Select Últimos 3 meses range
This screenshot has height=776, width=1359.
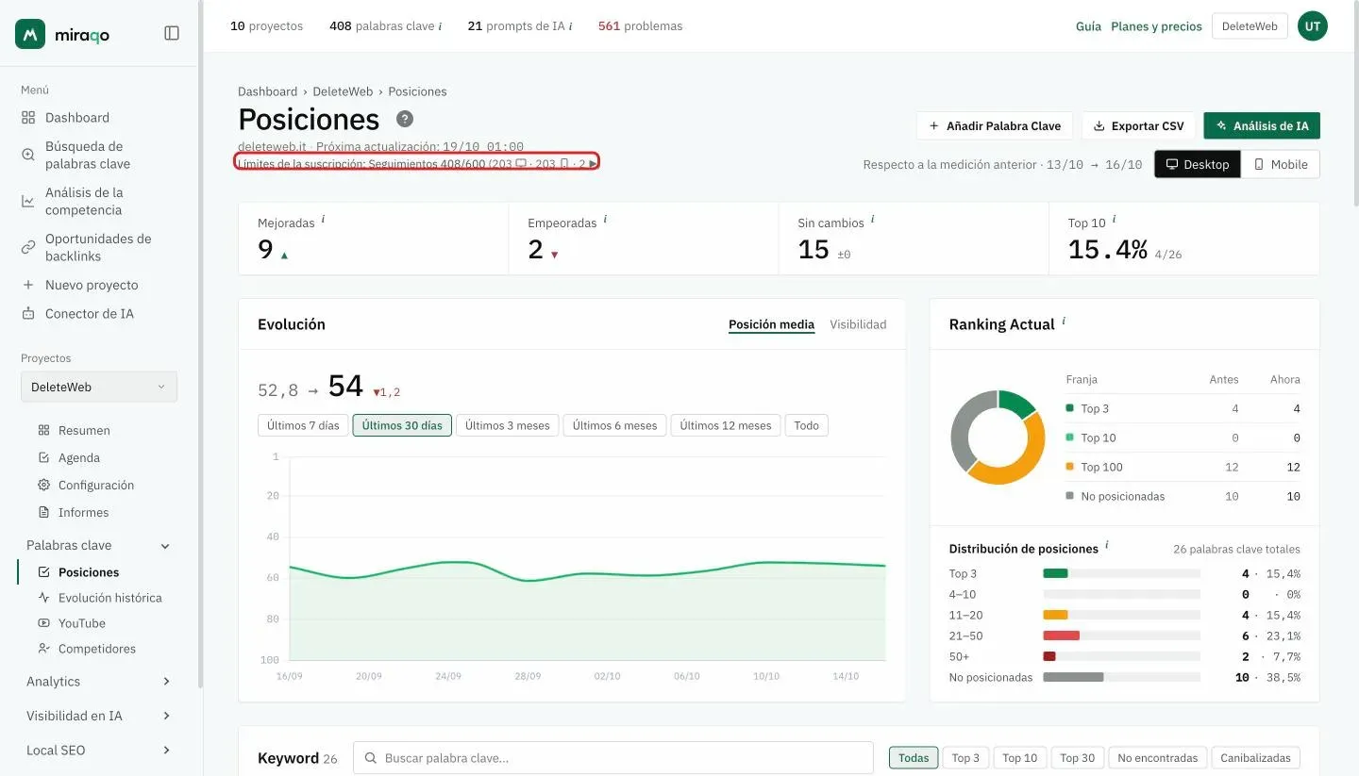[508, 425]
